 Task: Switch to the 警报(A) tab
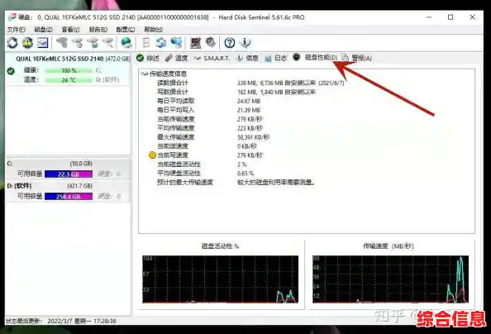coord(357,58)
